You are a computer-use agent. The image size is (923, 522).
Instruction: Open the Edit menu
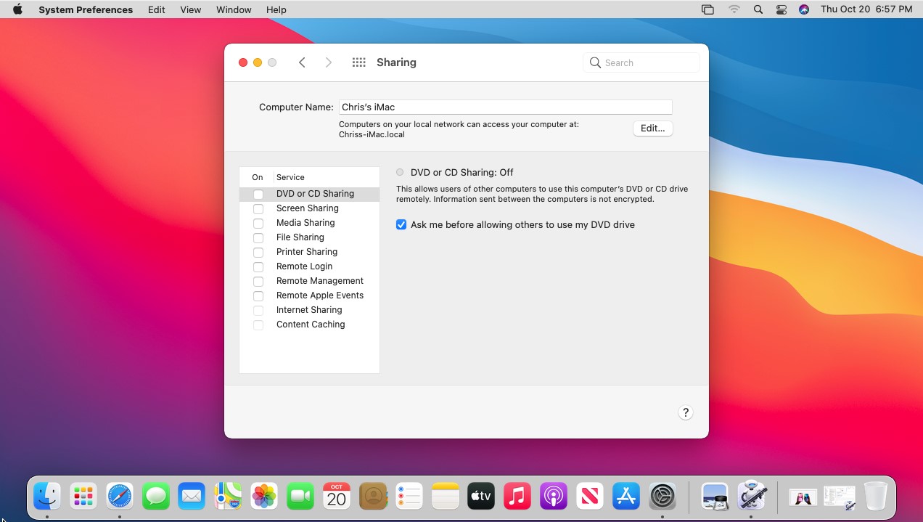point(156,9)
